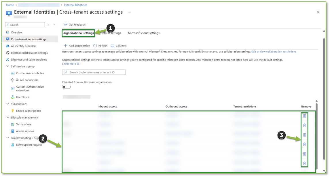Open Diagnose and solve problems
The height and width of the screenshot is (177, 330).
[x=29, y=59]
